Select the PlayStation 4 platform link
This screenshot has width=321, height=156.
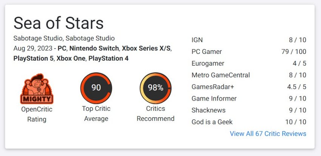[x=108, y=58]
